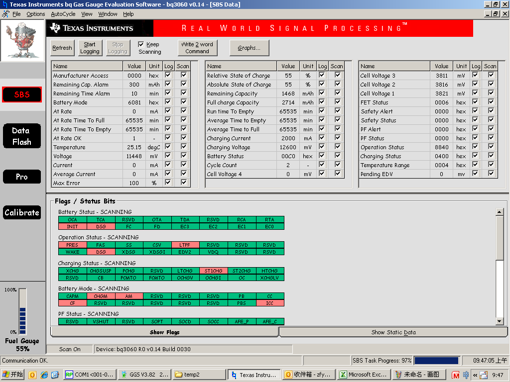Click Start Logging button
This screenshot has width=510, height=382.
[90, 48]
